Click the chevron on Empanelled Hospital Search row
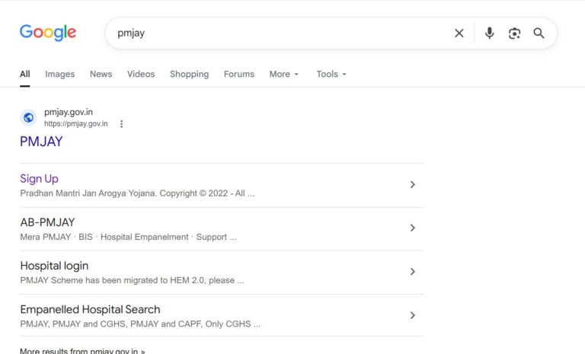This screenshot has width=585, height=354. (x=412, y=315)
